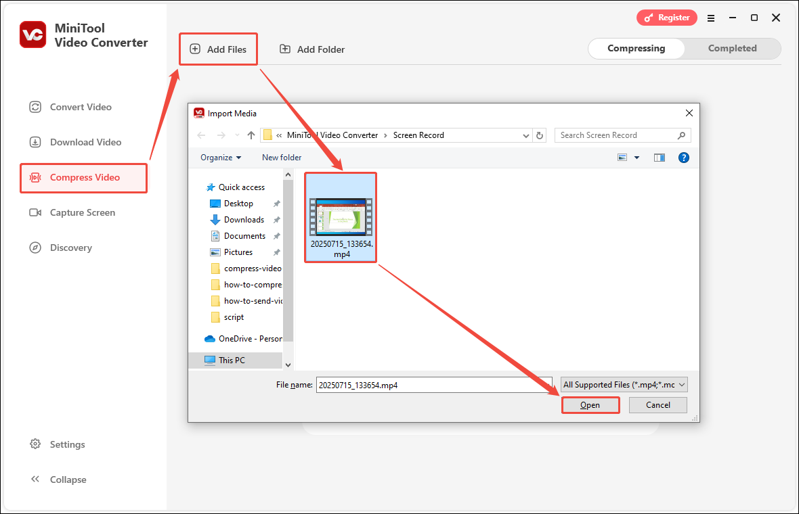
Task: Click the Register button
Action: coord(666,18)
